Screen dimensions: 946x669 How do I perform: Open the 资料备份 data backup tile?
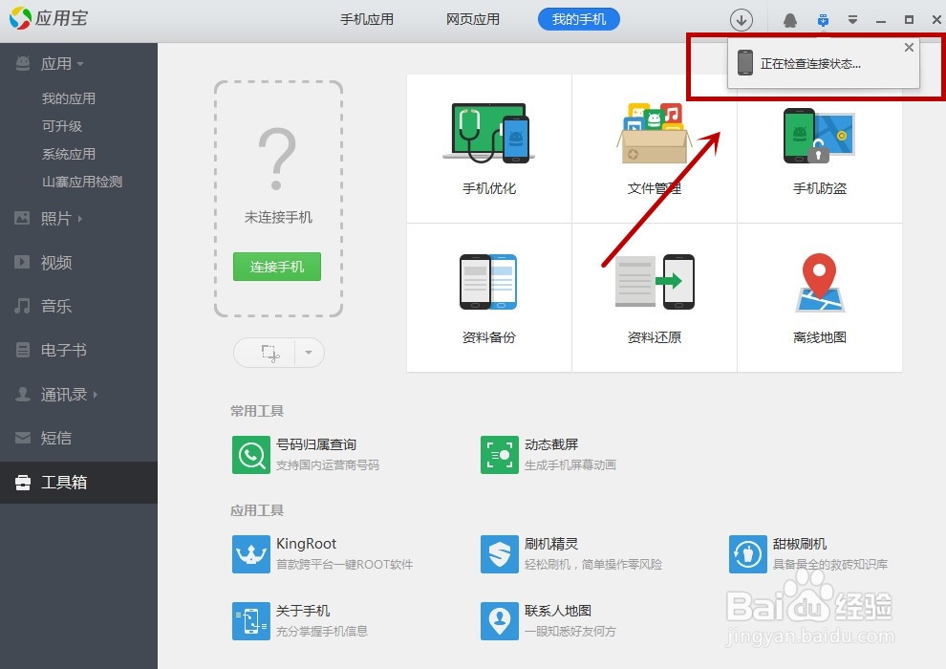[x=488, y=297]
